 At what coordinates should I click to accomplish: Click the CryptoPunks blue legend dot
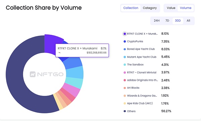[125, 42]
